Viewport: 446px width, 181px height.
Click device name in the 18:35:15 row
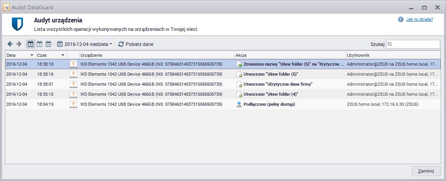151,94
